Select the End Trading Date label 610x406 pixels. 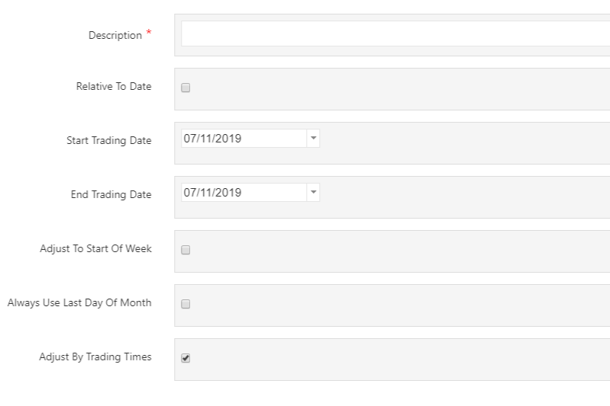(x=111, y=194)
